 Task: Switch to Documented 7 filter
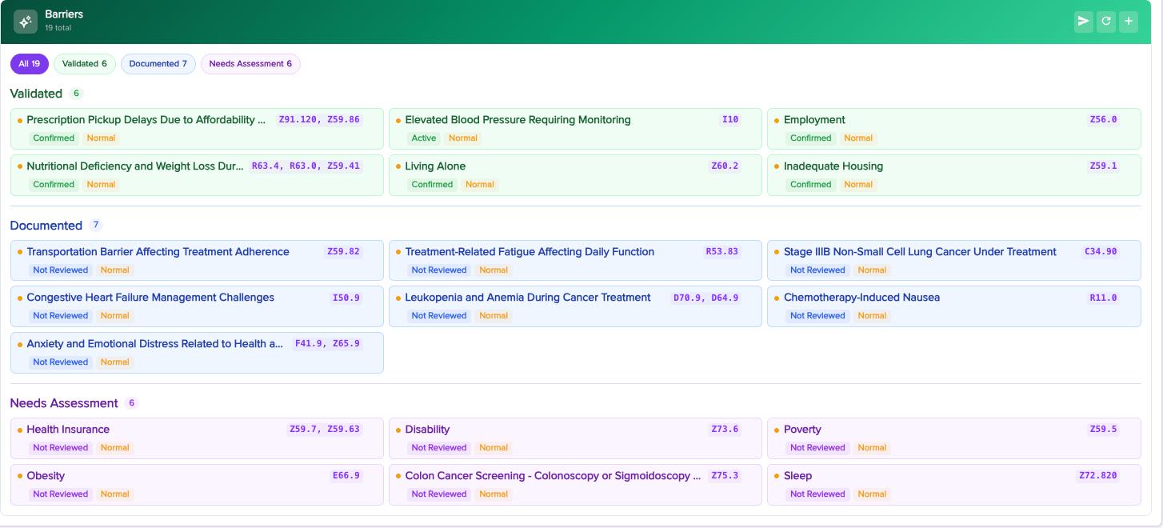(158, 64)
